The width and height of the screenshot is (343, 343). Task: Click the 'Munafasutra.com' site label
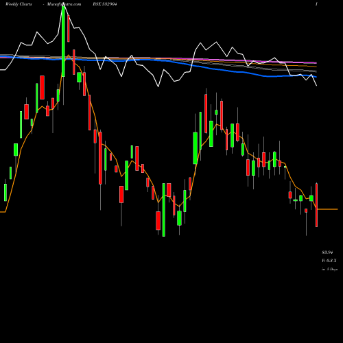(64, 4)
